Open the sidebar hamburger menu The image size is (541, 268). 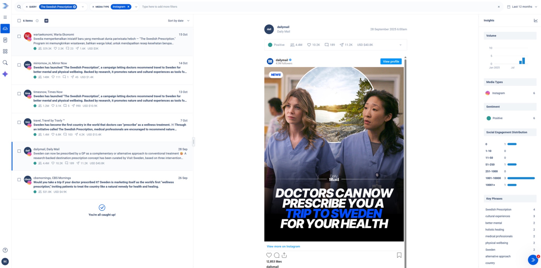(x=5, y=17)
